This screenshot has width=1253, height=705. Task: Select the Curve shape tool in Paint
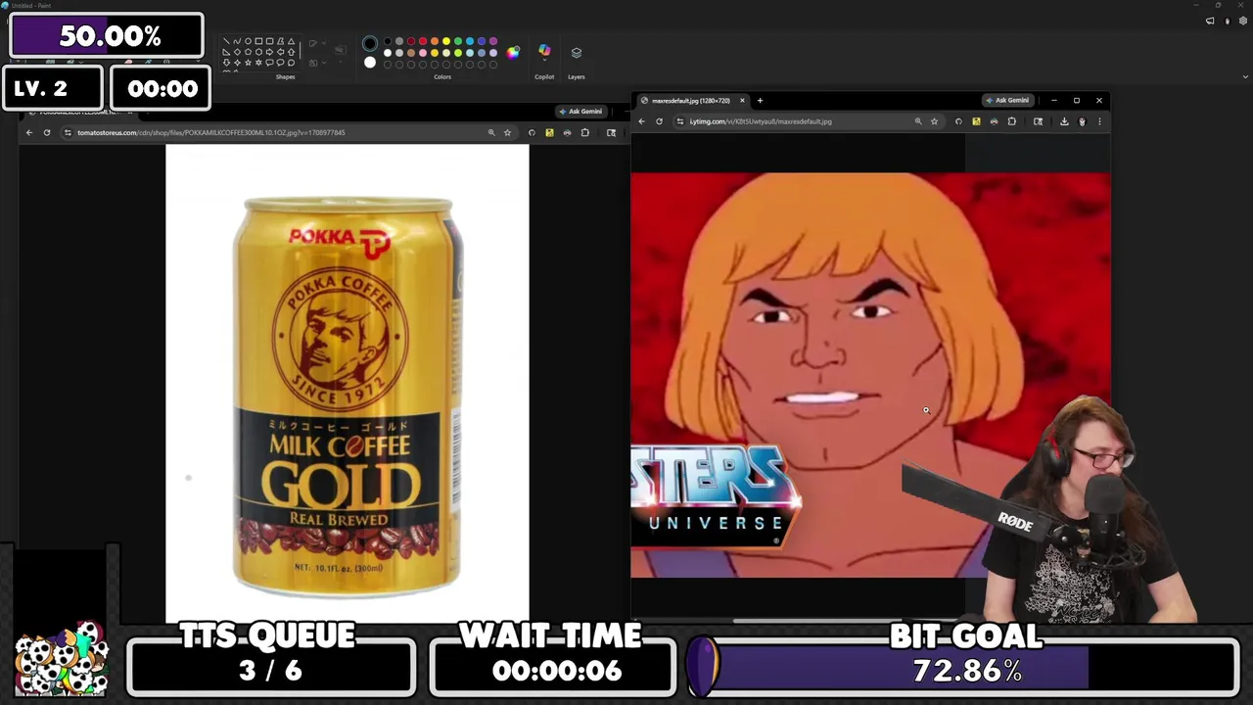click(237, 41)
